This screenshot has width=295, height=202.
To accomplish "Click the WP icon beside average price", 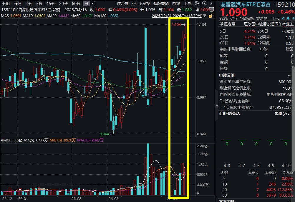I will [211, 9].
